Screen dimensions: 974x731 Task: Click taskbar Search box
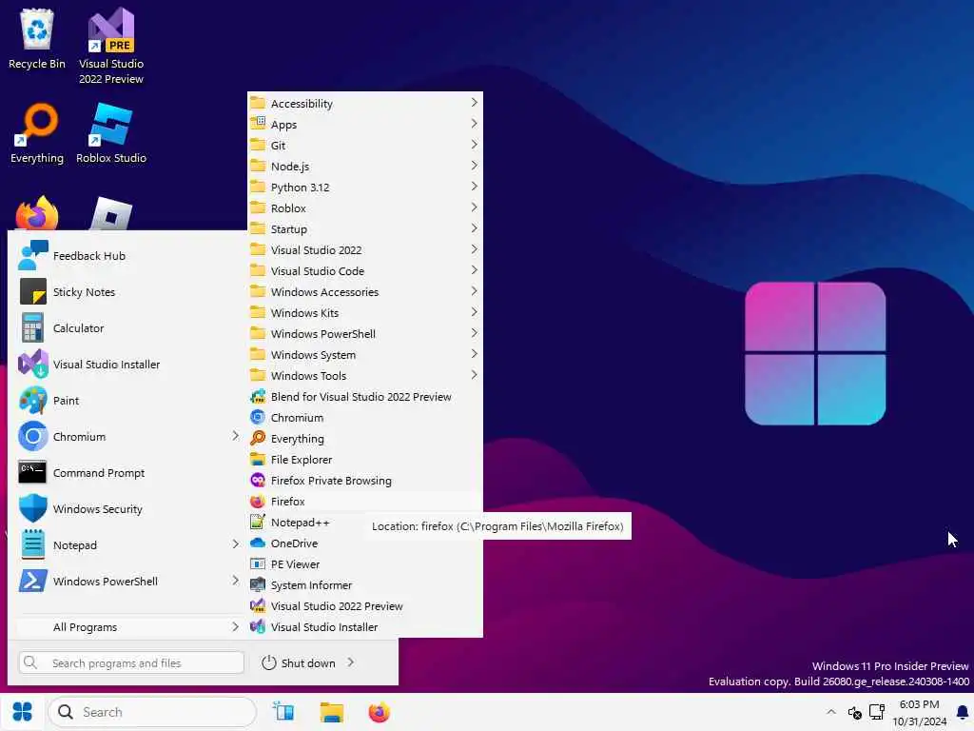coord(152,712)
